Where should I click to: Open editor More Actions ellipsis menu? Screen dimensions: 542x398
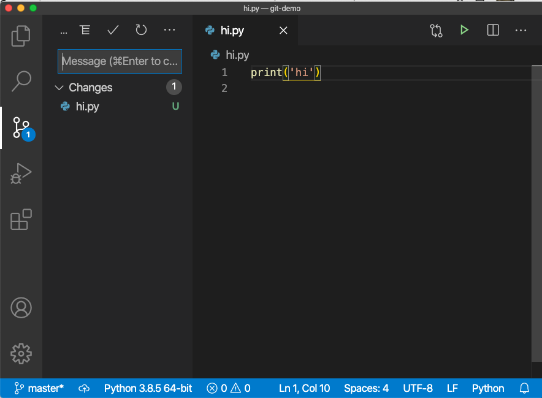tap(521, 30)
